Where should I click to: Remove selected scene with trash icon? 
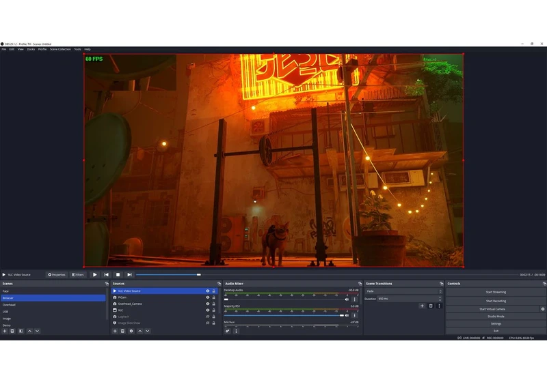click(12, 331)
